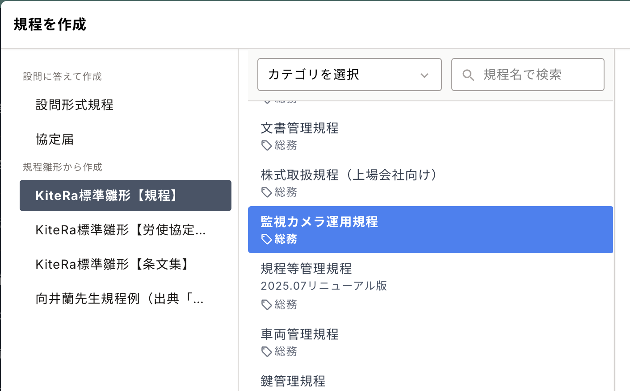Choose the 文書管理規程 template
The image size is (630, 391).
[x=300, y=128]
